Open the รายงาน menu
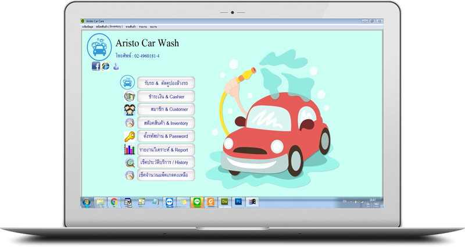 143,27
